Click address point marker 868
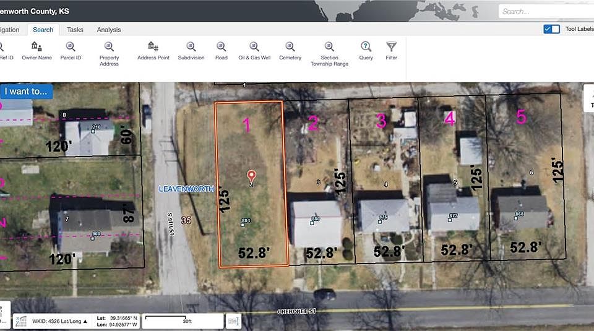Image resolution: width=594 pixels, height=331 pixels. pyautogui.click(x=515, y=218)
